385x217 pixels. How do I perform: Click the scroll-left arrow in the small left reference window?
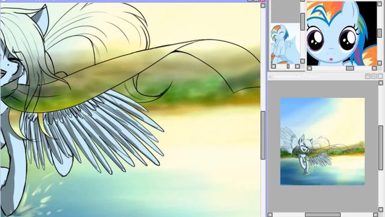[x=273, y=66]
